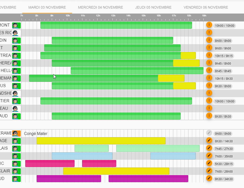This screenshot has height=188, width=244.
Task: Click the "Congé Mater" label
Action: click(x=36, y=133)
